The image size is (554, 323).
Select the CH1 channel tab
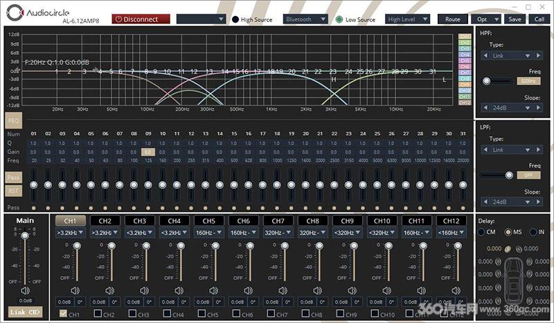coord(71,221)
